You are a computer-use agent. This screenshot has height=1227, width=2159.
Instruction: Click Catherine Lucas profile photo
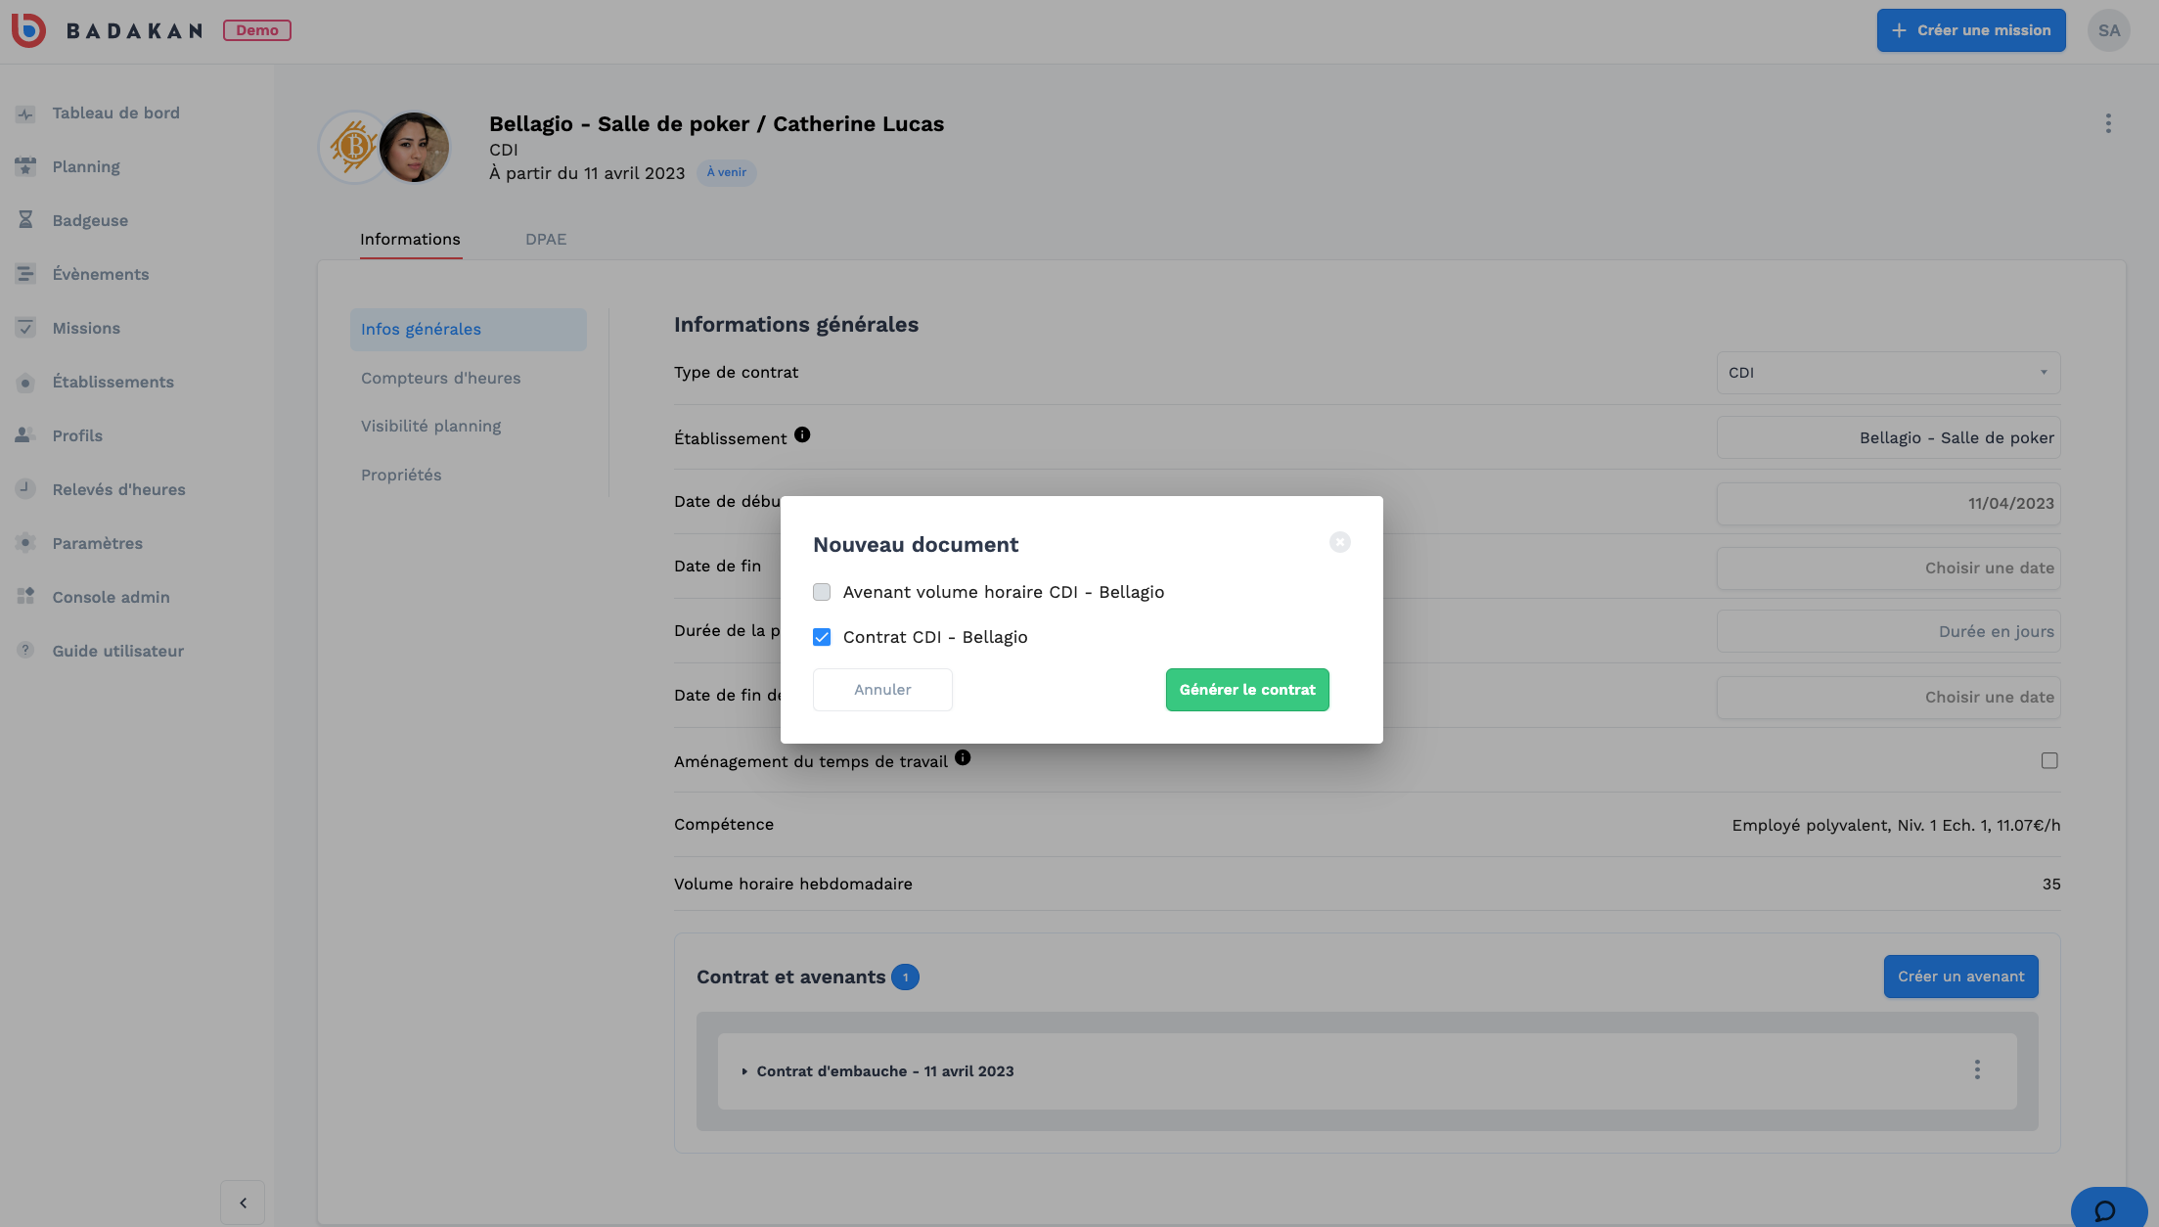414,148
